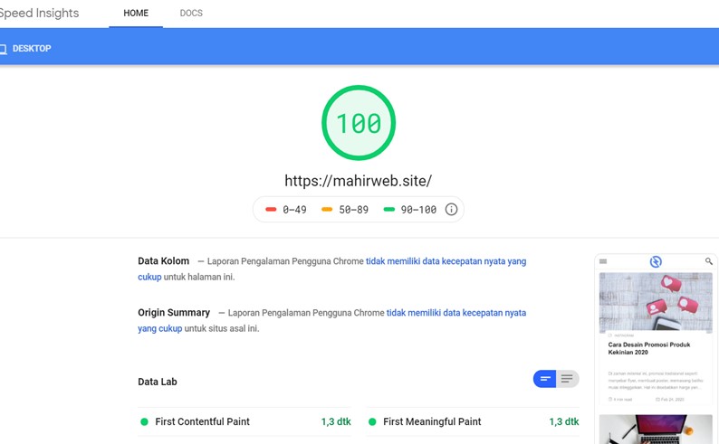Click the red 0-49 legend marker
The image size is (719, 444).
tap(271, 210)
